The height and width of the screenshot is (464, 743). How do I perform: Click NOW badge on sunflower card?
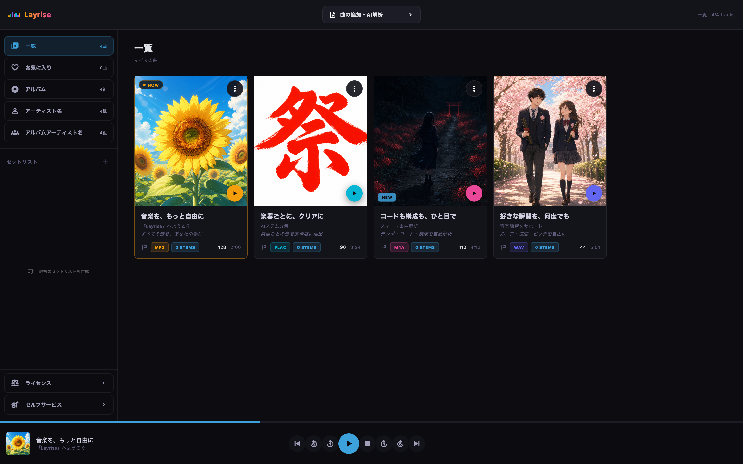click(x=151, y=85)
